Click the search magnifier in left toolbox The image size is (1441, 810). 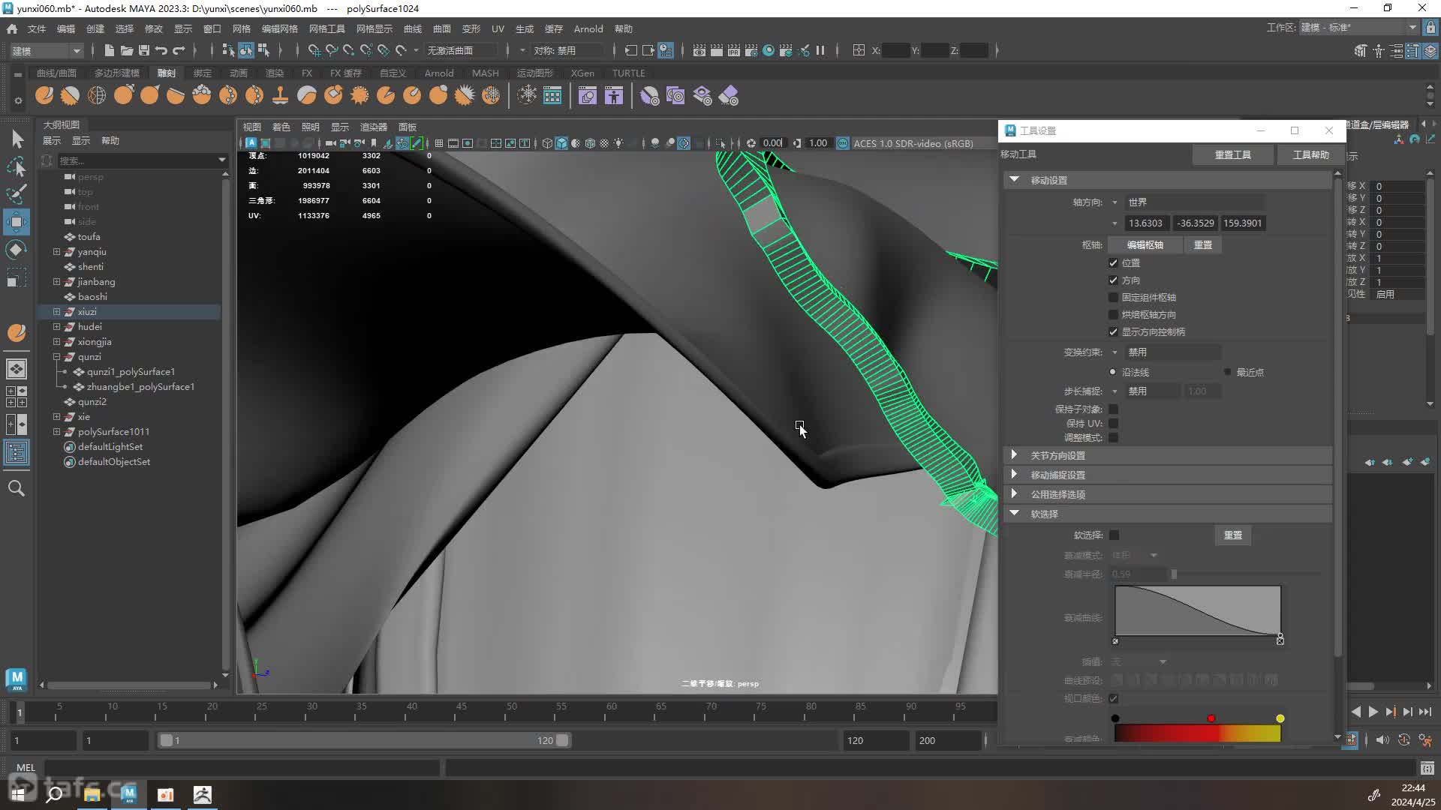[17, 488]
